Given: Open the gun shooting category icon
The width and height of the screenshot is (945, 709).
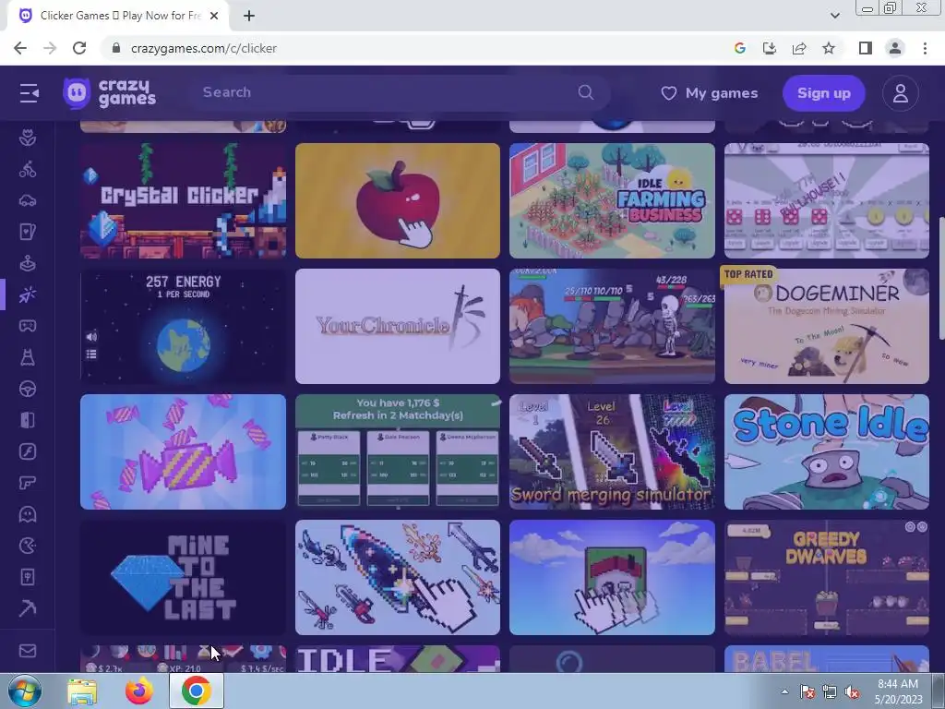Looking at the screenshot, I should click(x=28, y=483).
